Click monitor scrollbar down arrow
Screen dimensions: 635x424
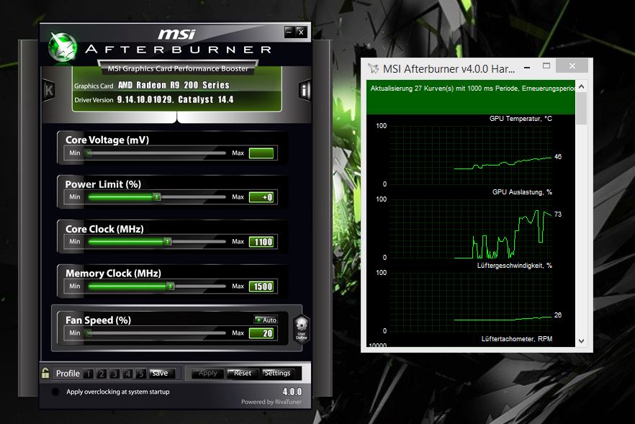[582, 341]
